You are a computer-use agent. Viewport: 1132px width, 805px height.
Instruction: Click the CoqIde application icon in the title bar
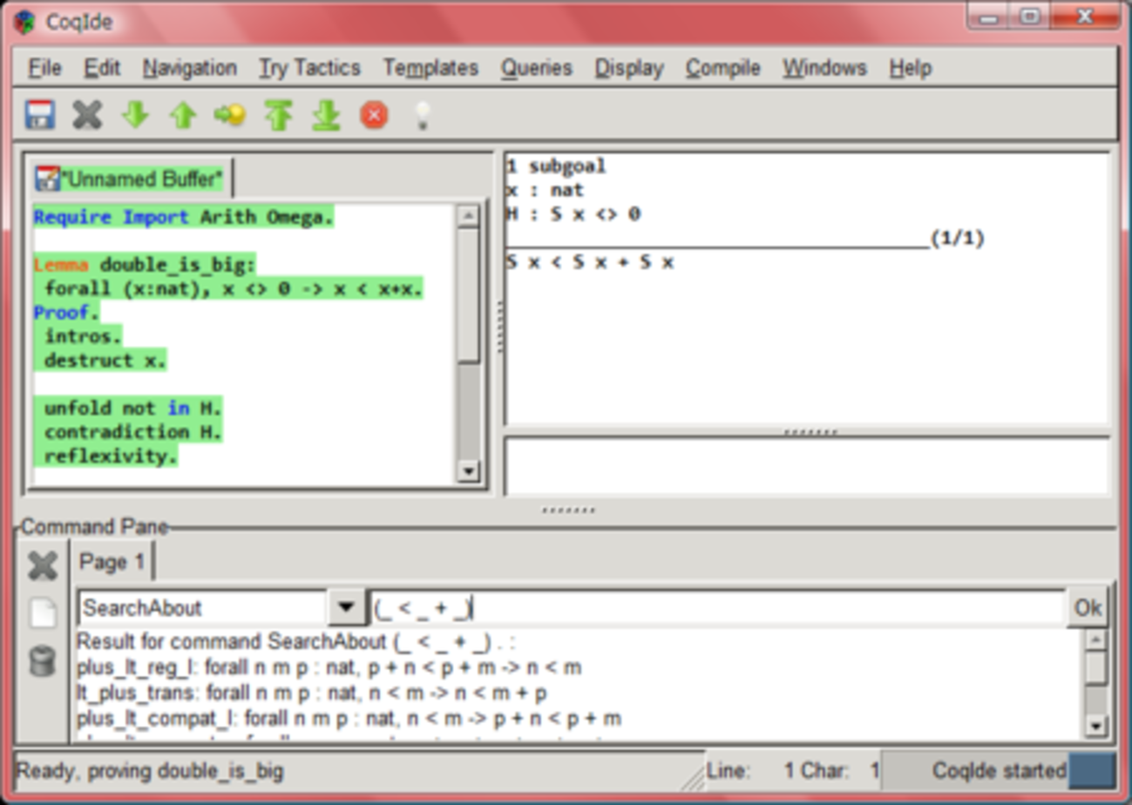(25, 22)
